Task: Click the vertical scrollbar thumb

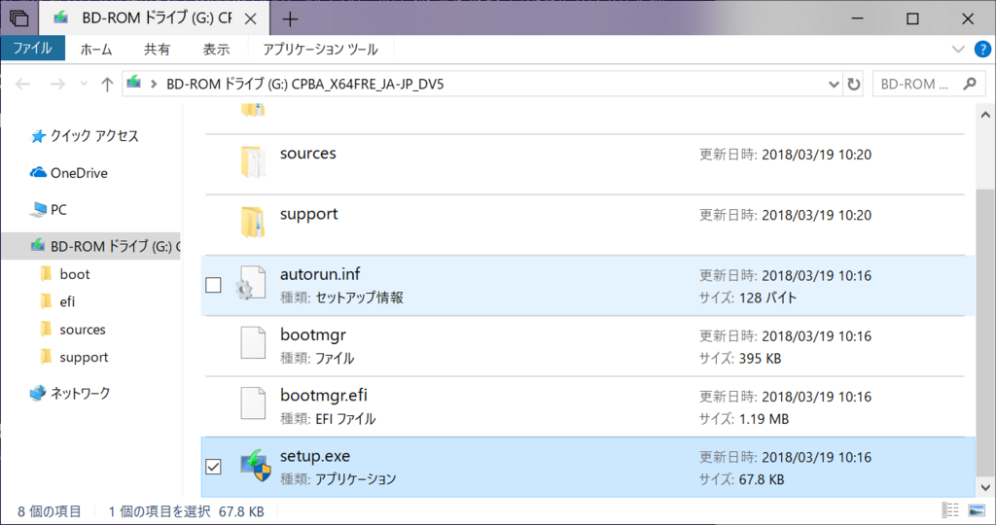Action: pyautogui.click(x=984, y=333)
